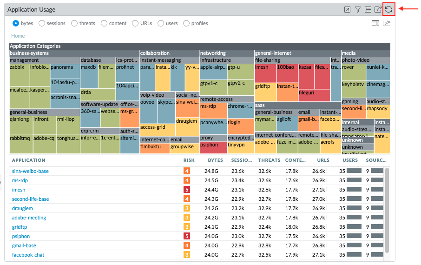Click the table list icon in header

368,9
